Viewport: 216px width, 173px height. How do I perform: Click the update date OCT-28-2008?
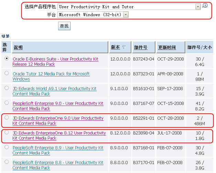pyautogui.click(x=171, y=118)
